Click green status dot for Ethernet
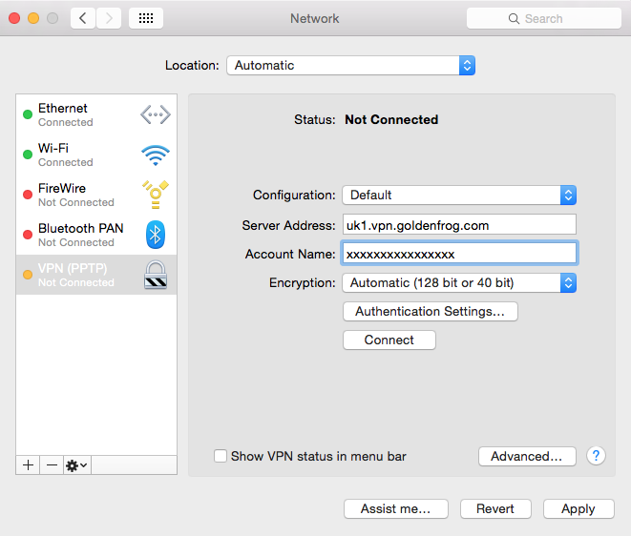 (x=28, y=114)
